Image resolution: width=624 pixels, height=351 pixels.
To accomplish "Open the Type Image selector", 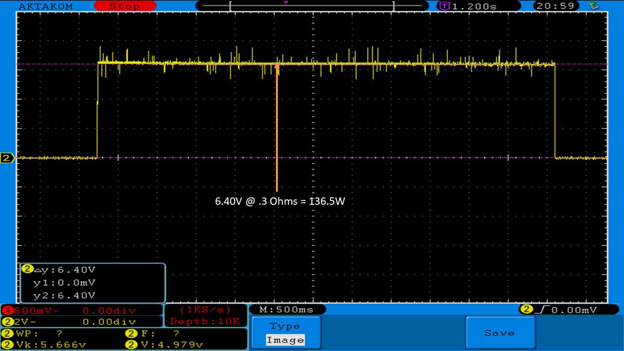I will (x=286, y=333).
